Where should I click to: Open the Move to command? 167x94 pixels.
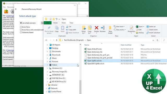coord(84,30)
